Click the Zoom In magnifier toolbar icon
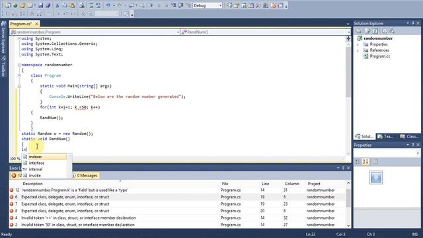Viewport: 423px width, 238px height. click(x=83, y=13)
